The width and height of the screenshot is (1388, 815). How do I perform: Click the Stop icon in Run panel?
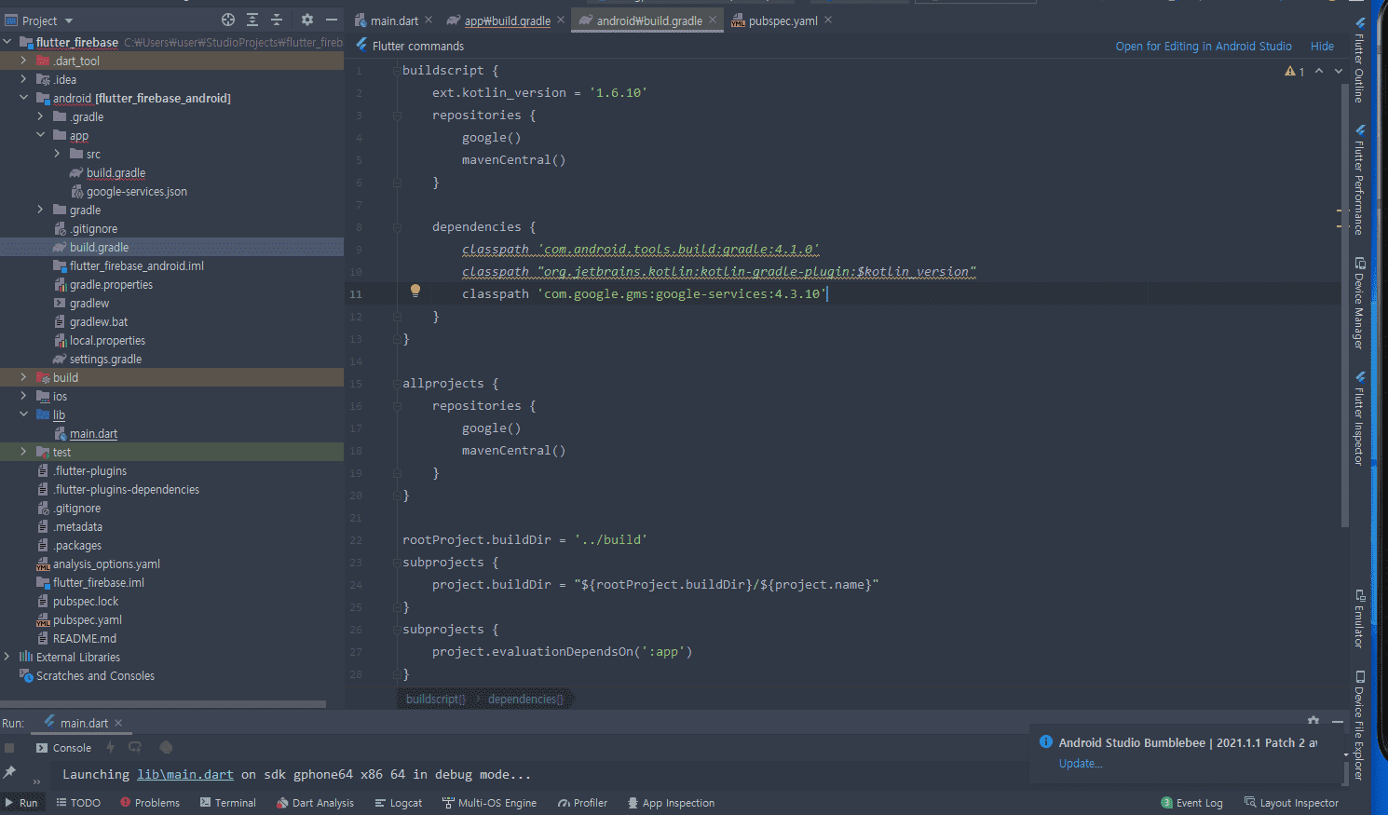tap(9, 748)
